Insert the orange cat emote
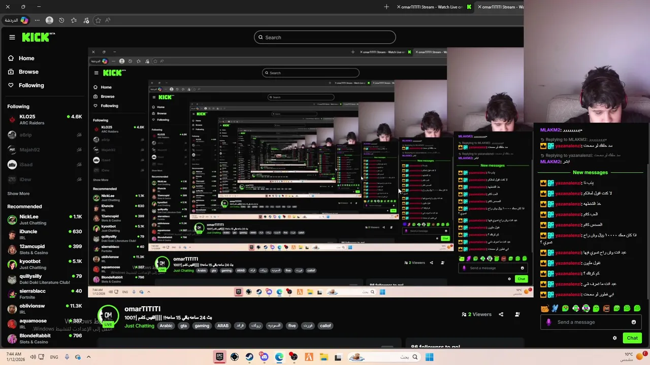 click(545, 308)
